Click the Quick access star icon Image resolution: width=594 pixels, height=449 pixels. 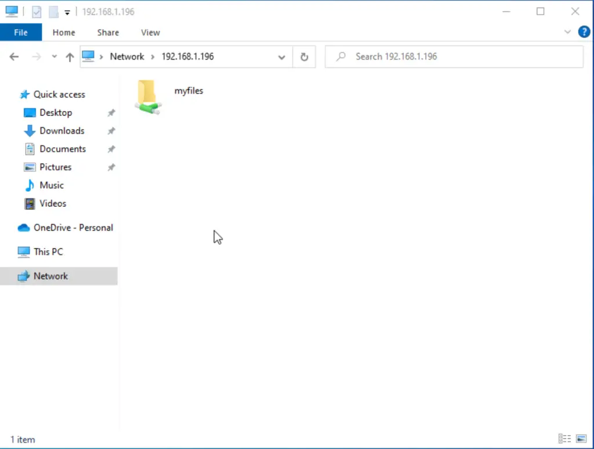click(x=26, y=94)
